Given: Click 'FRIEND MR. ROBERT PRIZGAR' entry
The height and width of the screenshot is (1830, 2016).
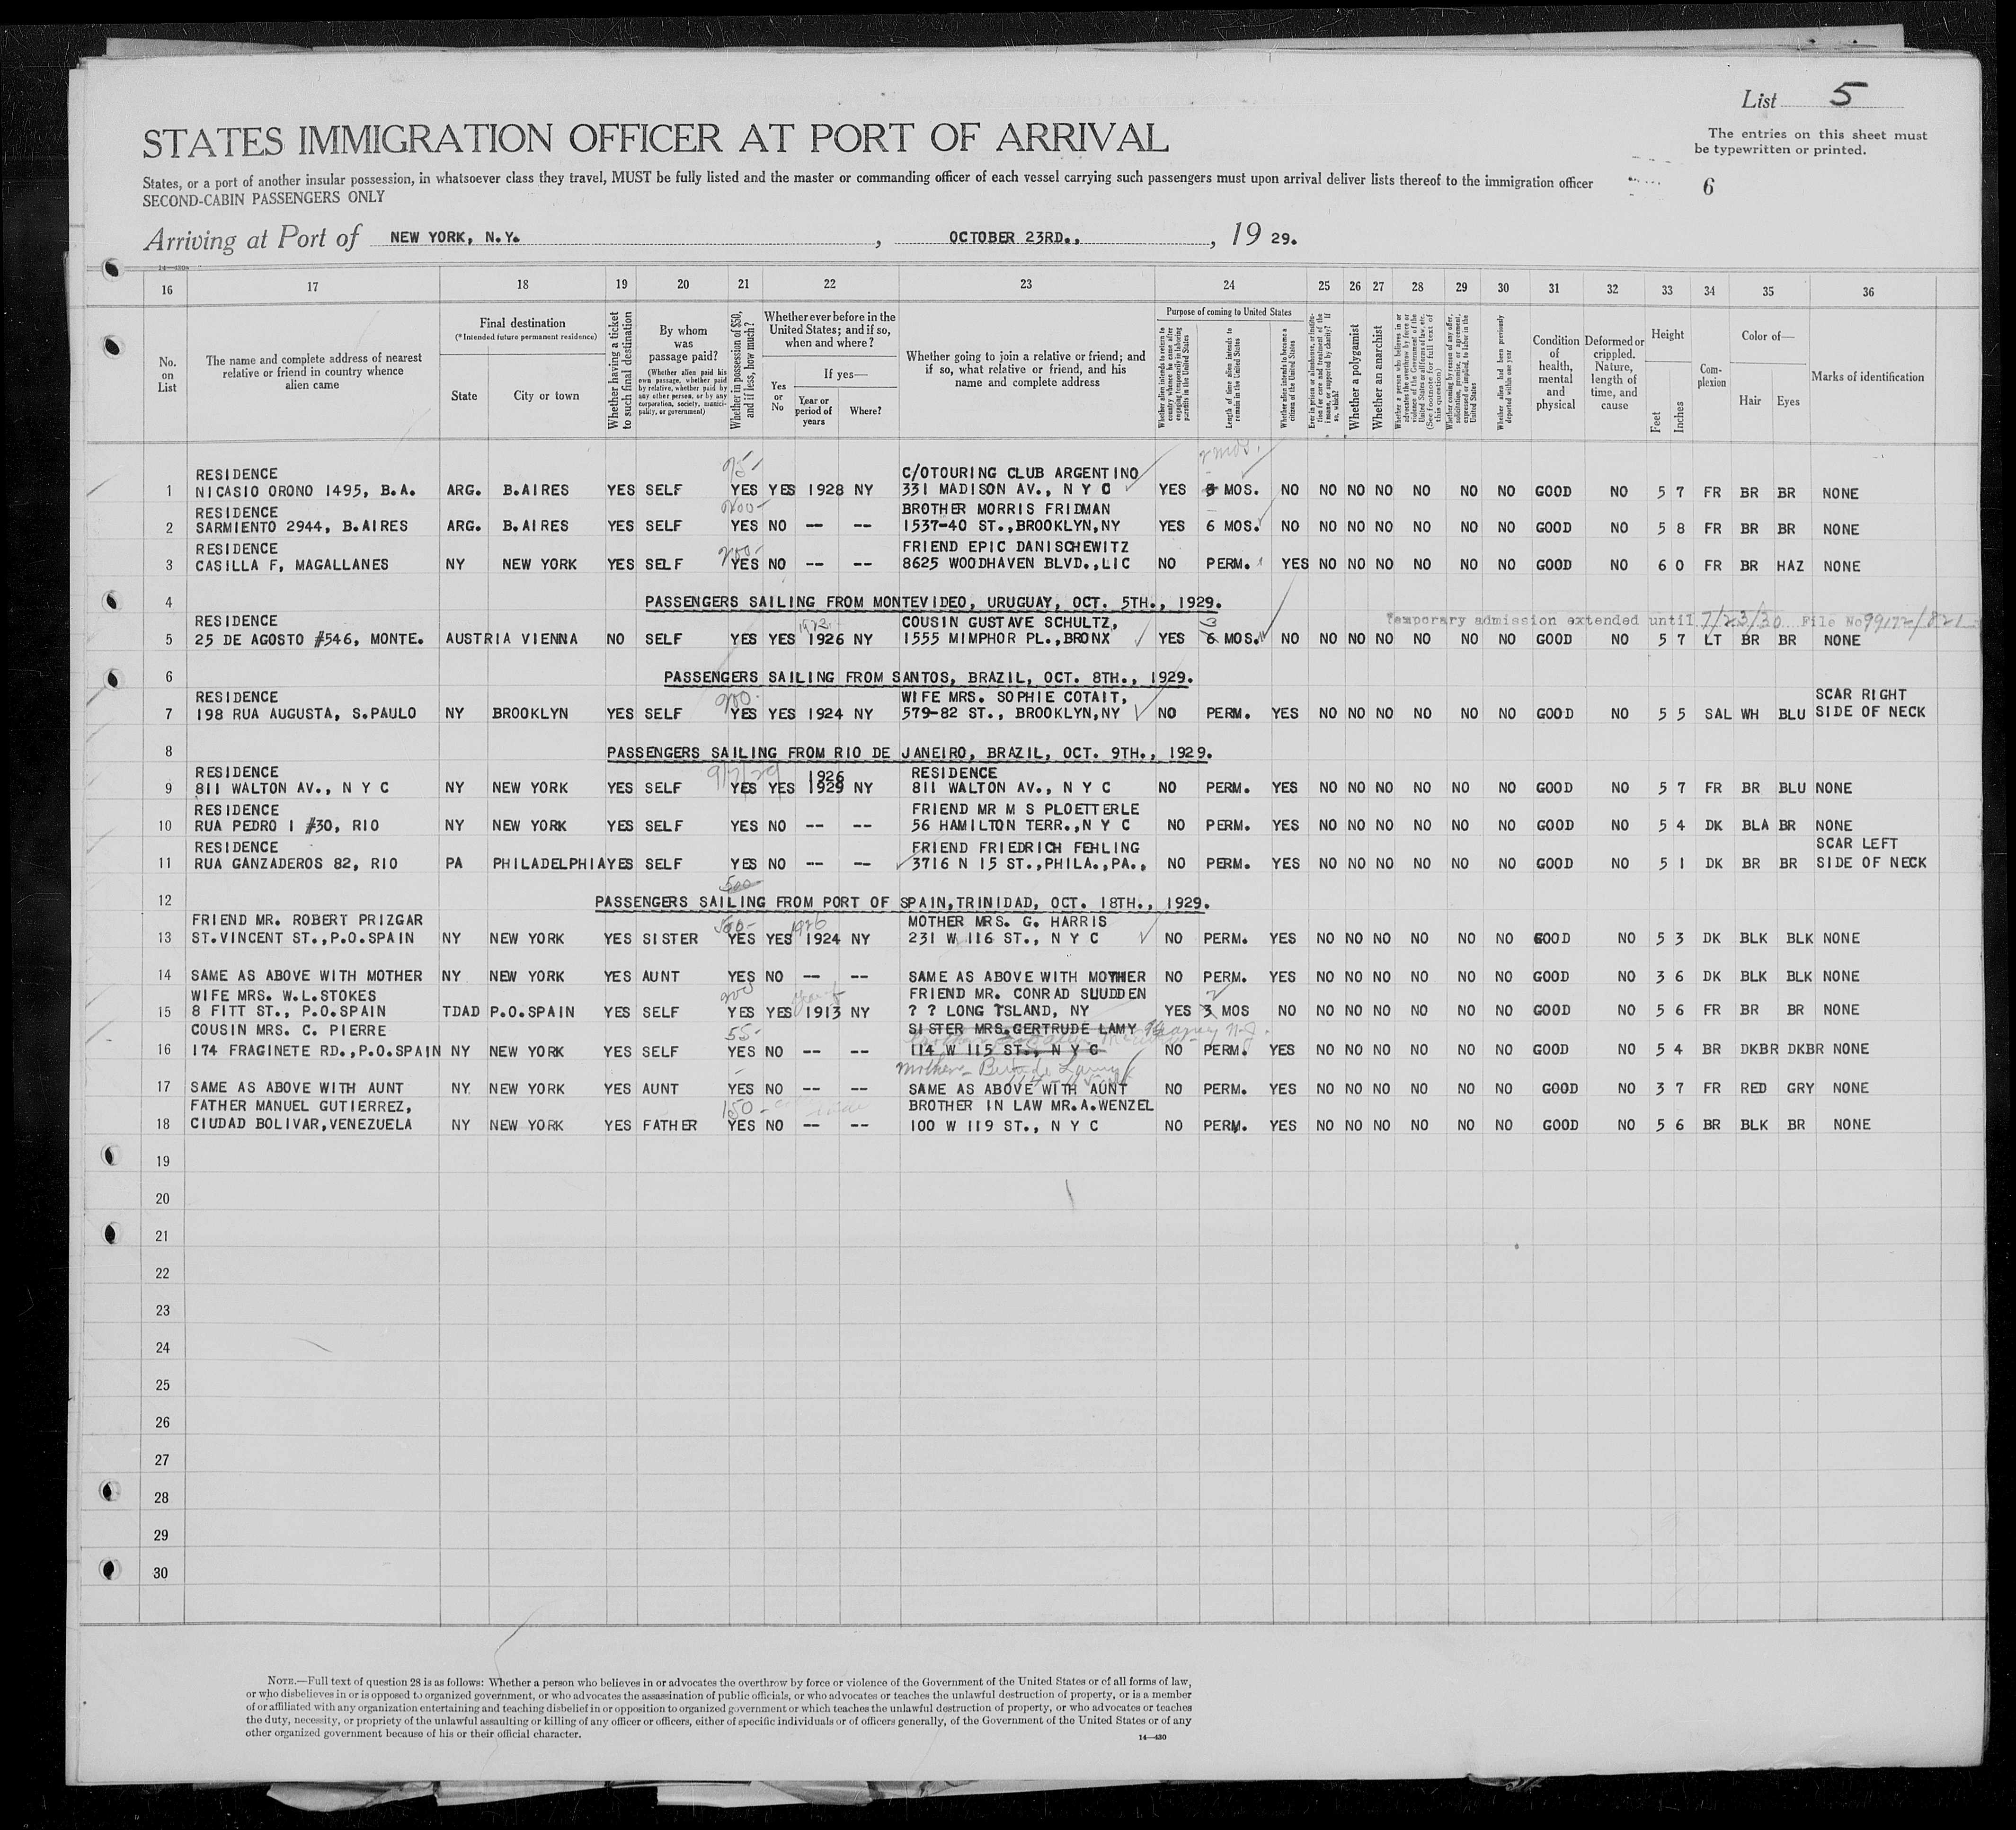Looking at the screenshot, I should 309,920.
